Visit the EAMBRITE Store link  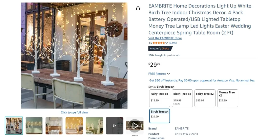165,38
